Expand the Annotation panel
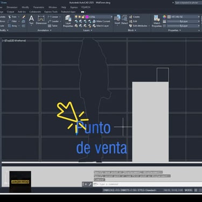 [44, 30]
